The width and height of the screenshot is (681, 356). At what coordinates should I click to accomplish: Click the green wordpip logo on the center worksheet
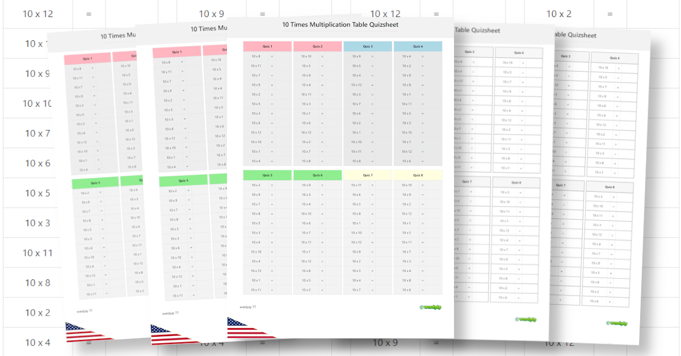pos(430,307)
